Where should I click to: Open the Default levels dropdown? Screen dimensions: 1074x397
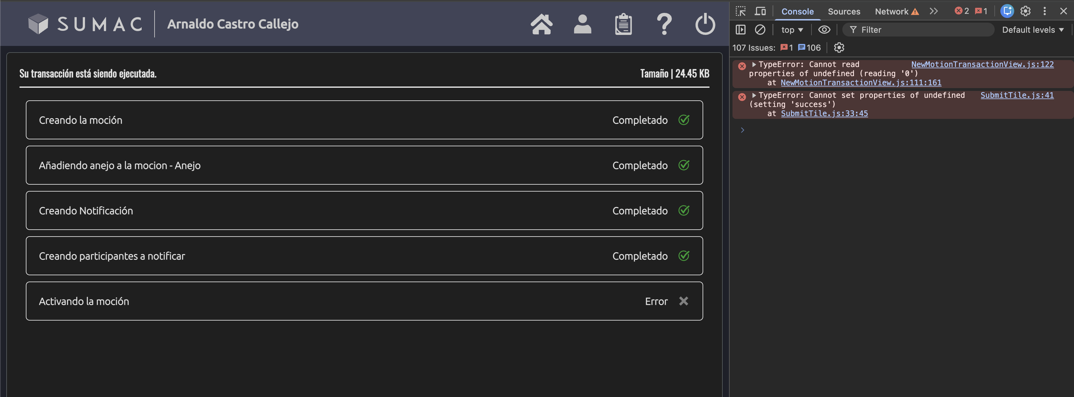pyautogui.click(x=1032, y=30)
